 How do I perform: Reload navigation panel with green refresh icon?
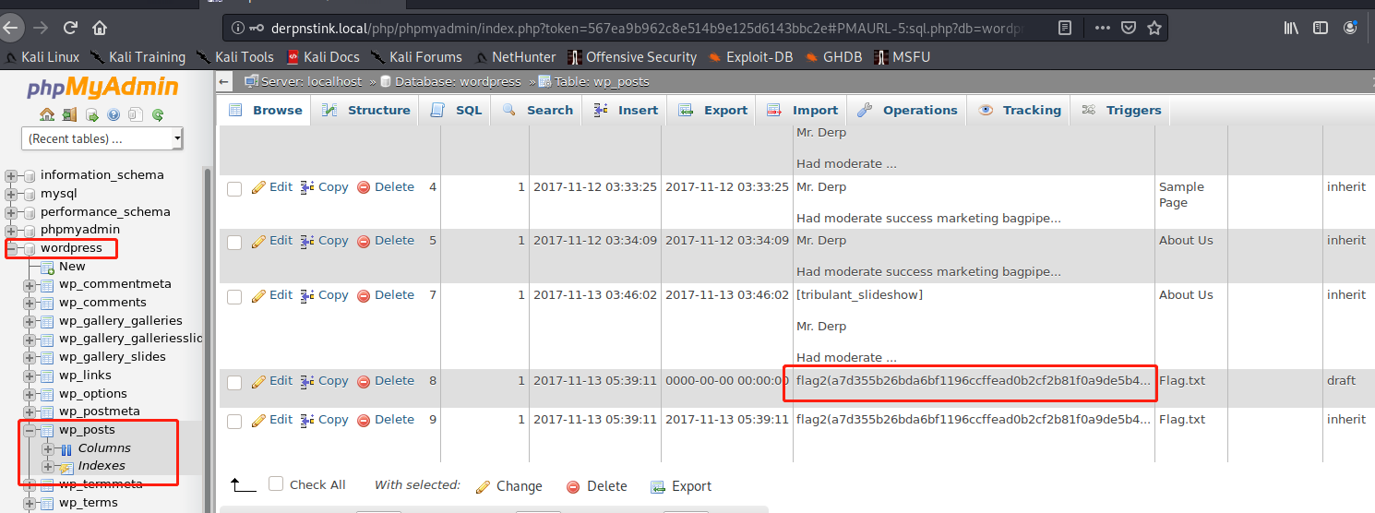click(158, 114)
